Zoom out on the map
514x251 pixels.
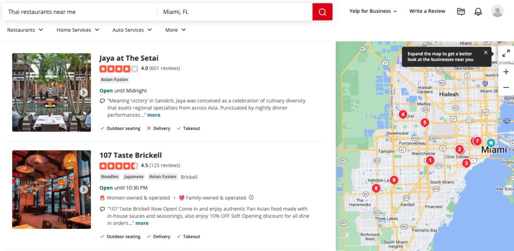click(506, 87)
